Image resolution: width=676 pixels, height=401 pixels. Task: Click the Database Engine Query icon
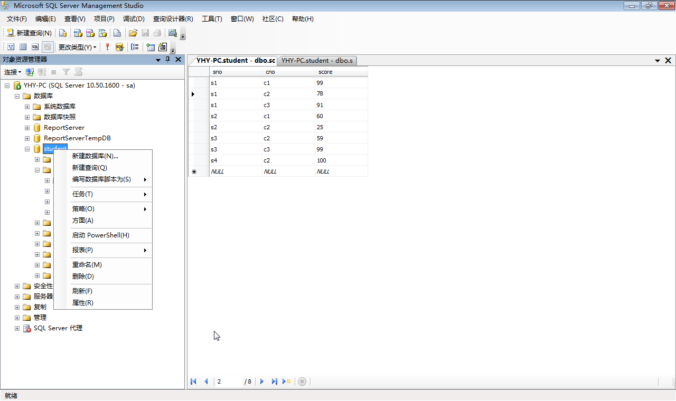tap(63, 33)
